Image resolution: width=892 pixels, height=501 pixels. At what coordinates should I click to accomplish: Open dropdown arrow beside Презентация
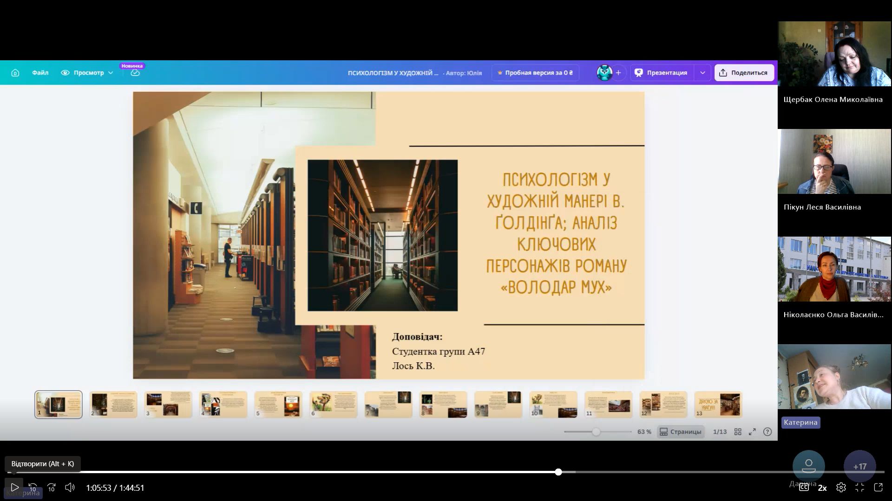pyautogui.click(x=702, y=73)
